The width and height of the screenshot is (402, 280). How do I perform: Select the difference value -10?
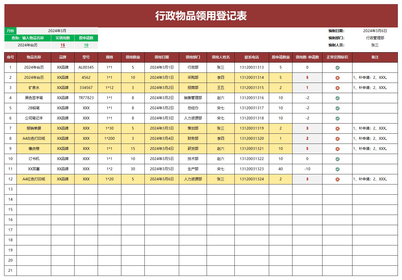pos(307,169)
